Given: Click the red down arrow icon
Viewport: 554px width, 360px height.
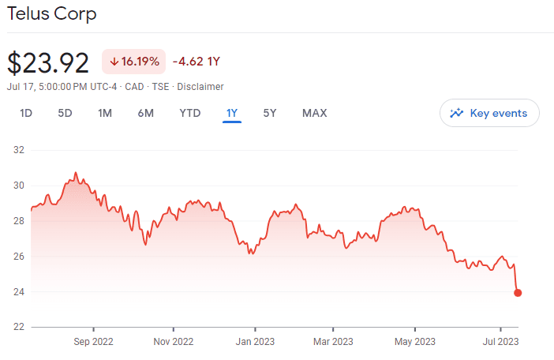Looking at the screenshot, I should (x=114, y=62).
